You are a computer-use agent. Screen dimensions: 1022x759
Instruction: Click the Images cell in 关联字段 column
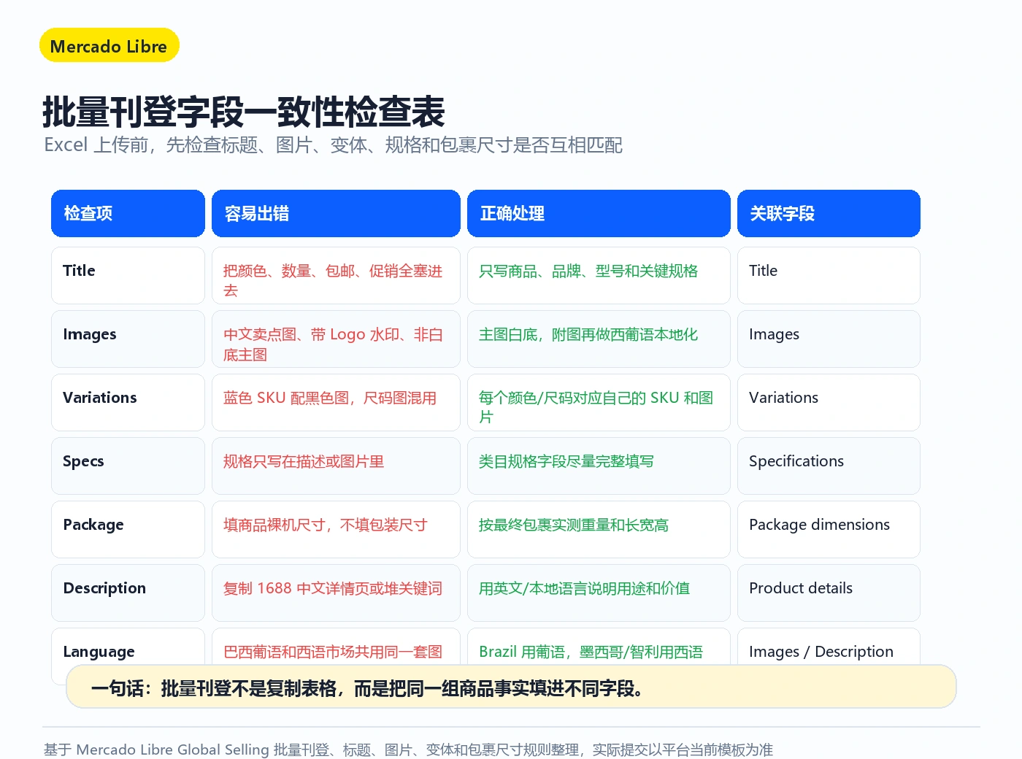point(829,339)
